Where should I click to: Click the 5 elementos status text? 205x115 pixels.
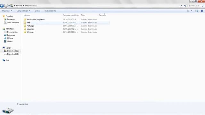[22, 104]
